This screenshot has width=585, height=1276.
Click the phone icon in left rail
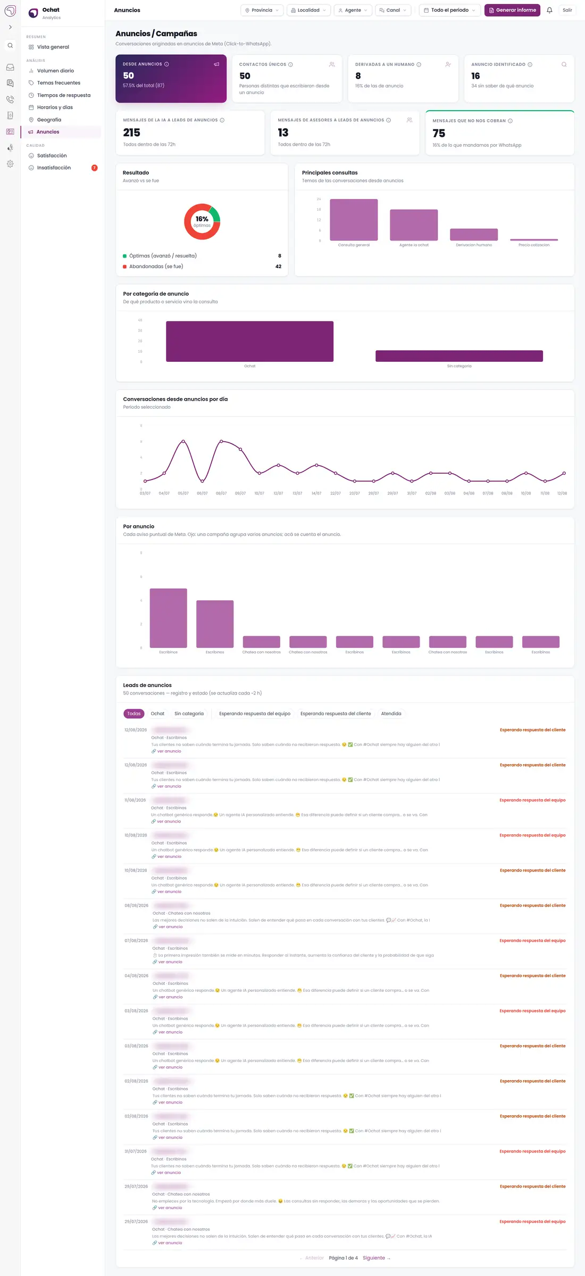pos(10,100)
